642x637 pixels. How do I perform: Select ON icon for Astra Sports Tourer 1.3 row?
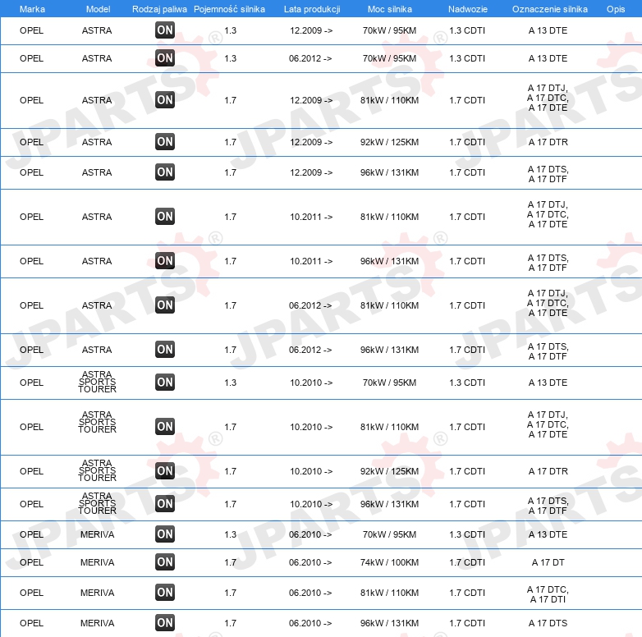click(165, 382)
